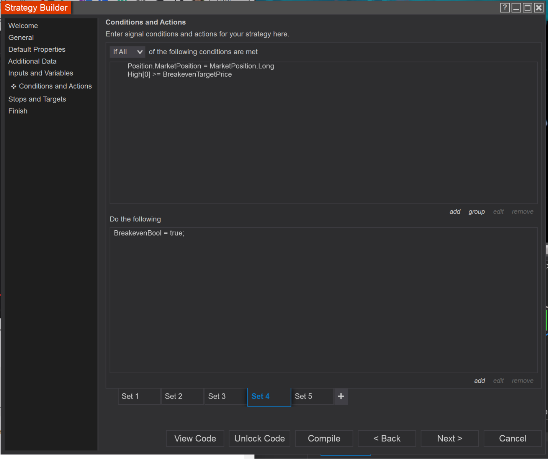548x459 pixels.
Task: Open the General section
Action: coord(21,37)
